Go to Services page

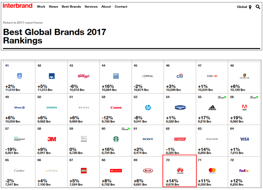pos(91,7)
